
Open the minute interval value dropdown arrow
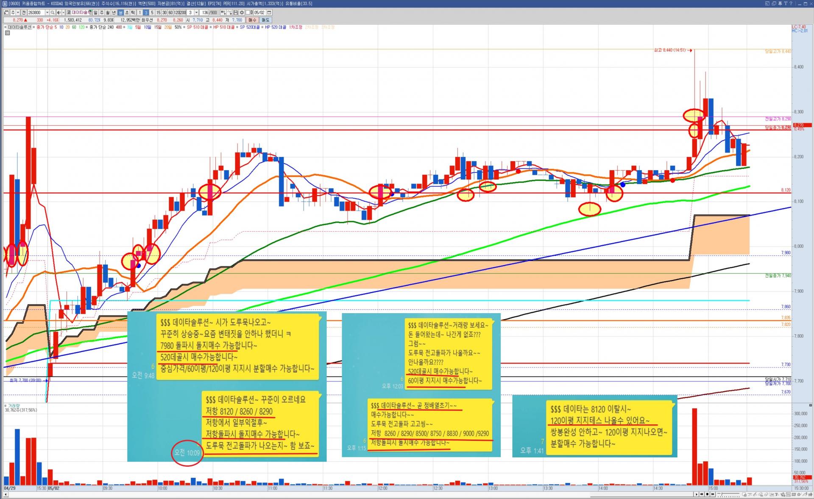(196, 13)
